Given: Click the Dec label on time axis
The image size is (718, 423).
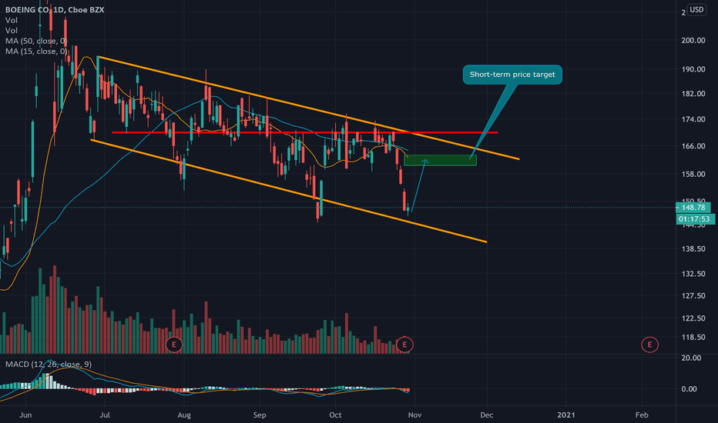Looking at the screenshot, I should click(x=487, y=415).
